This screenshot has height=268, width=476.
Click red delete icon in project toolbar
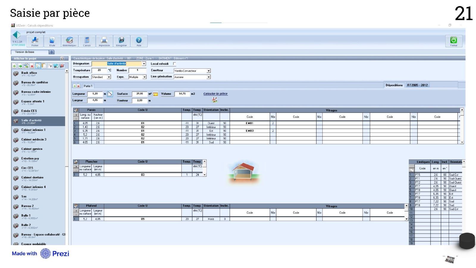tap(32, 66)
